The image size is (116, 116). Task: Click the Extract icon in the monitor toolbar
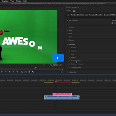25,72
